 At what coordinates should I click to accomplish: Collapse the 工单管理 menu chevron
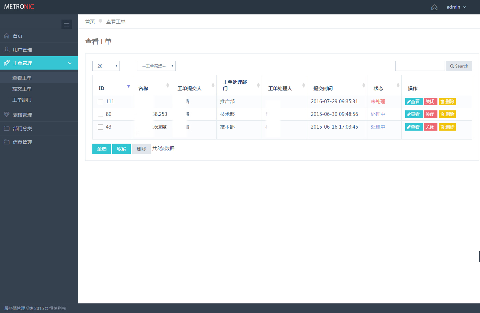click(70, 63)
